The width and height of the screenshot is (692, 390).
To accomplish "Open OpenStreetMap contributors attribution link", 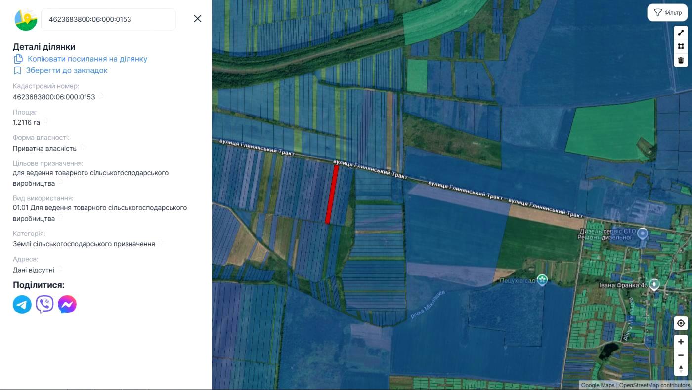I will (654, 385).
